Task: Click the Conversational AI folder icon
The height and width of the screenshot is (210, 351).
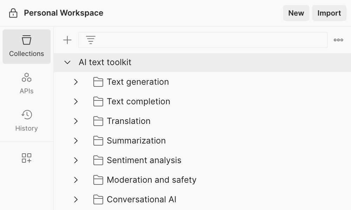Action: click(98, 199)
